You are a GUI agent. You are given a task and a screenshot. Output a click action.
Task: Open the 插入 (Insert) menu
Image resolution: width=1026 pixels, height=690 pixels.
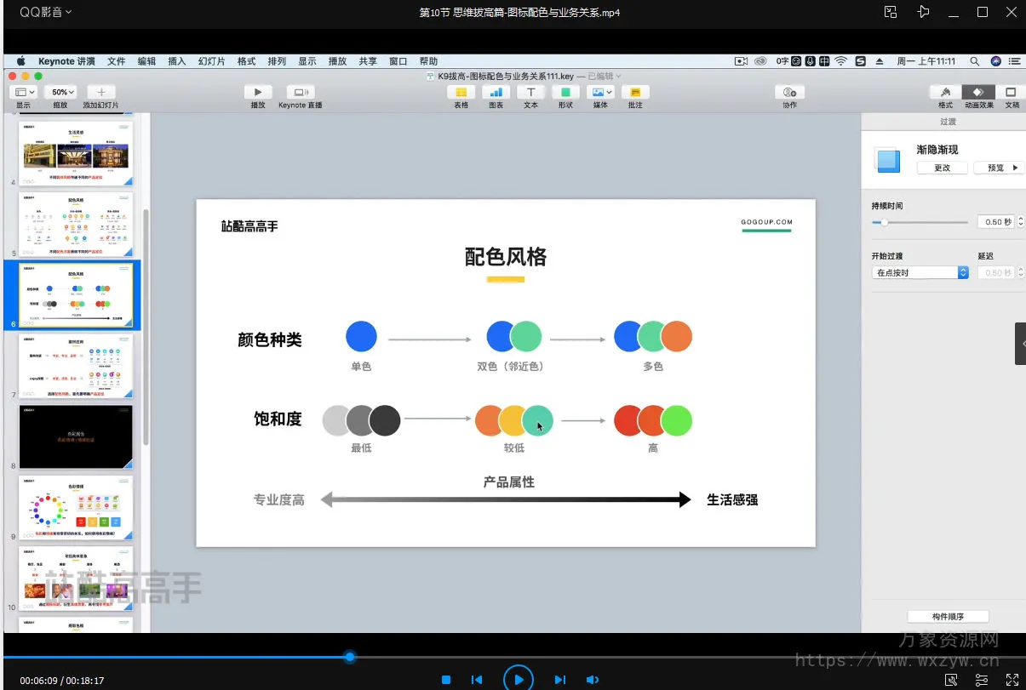(177, 61)
